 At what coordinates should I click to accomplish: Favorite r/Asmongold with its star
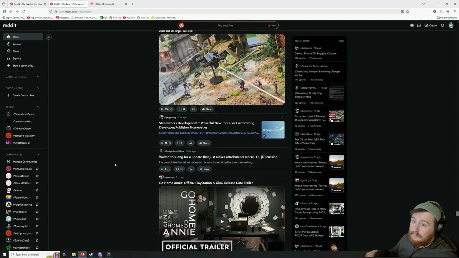[37, 226]
